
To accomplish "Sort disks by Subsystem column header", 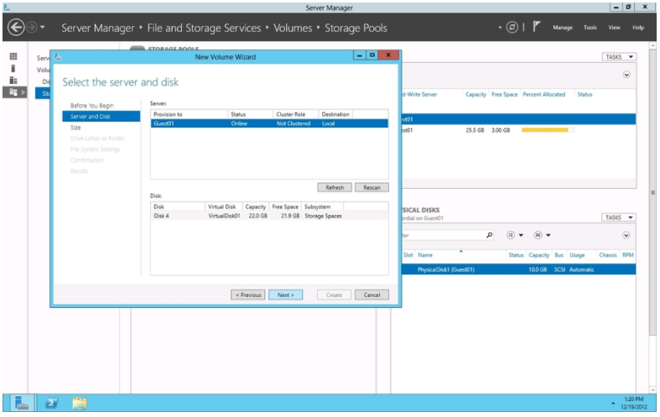I will pyautogui.click(x=322, y=206).
